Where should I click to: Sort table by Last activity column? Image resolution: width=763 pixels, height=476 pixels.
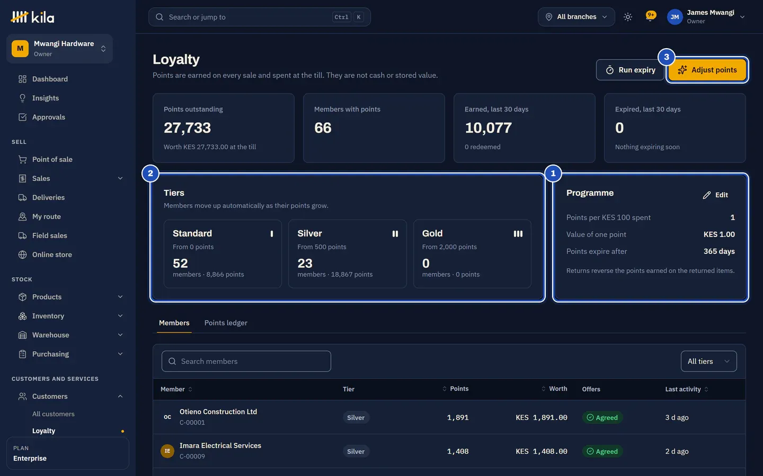coord(687,389)
